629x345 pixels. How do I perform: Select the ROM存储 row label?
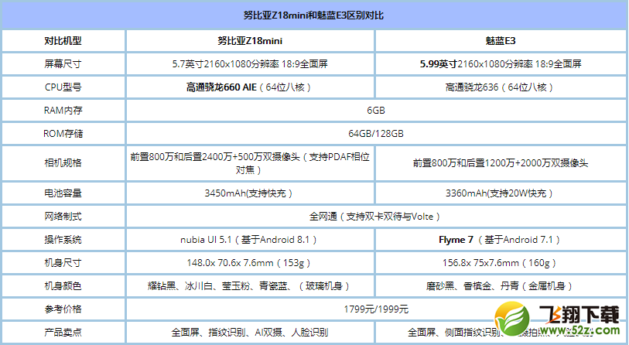[x=63, y=134]
